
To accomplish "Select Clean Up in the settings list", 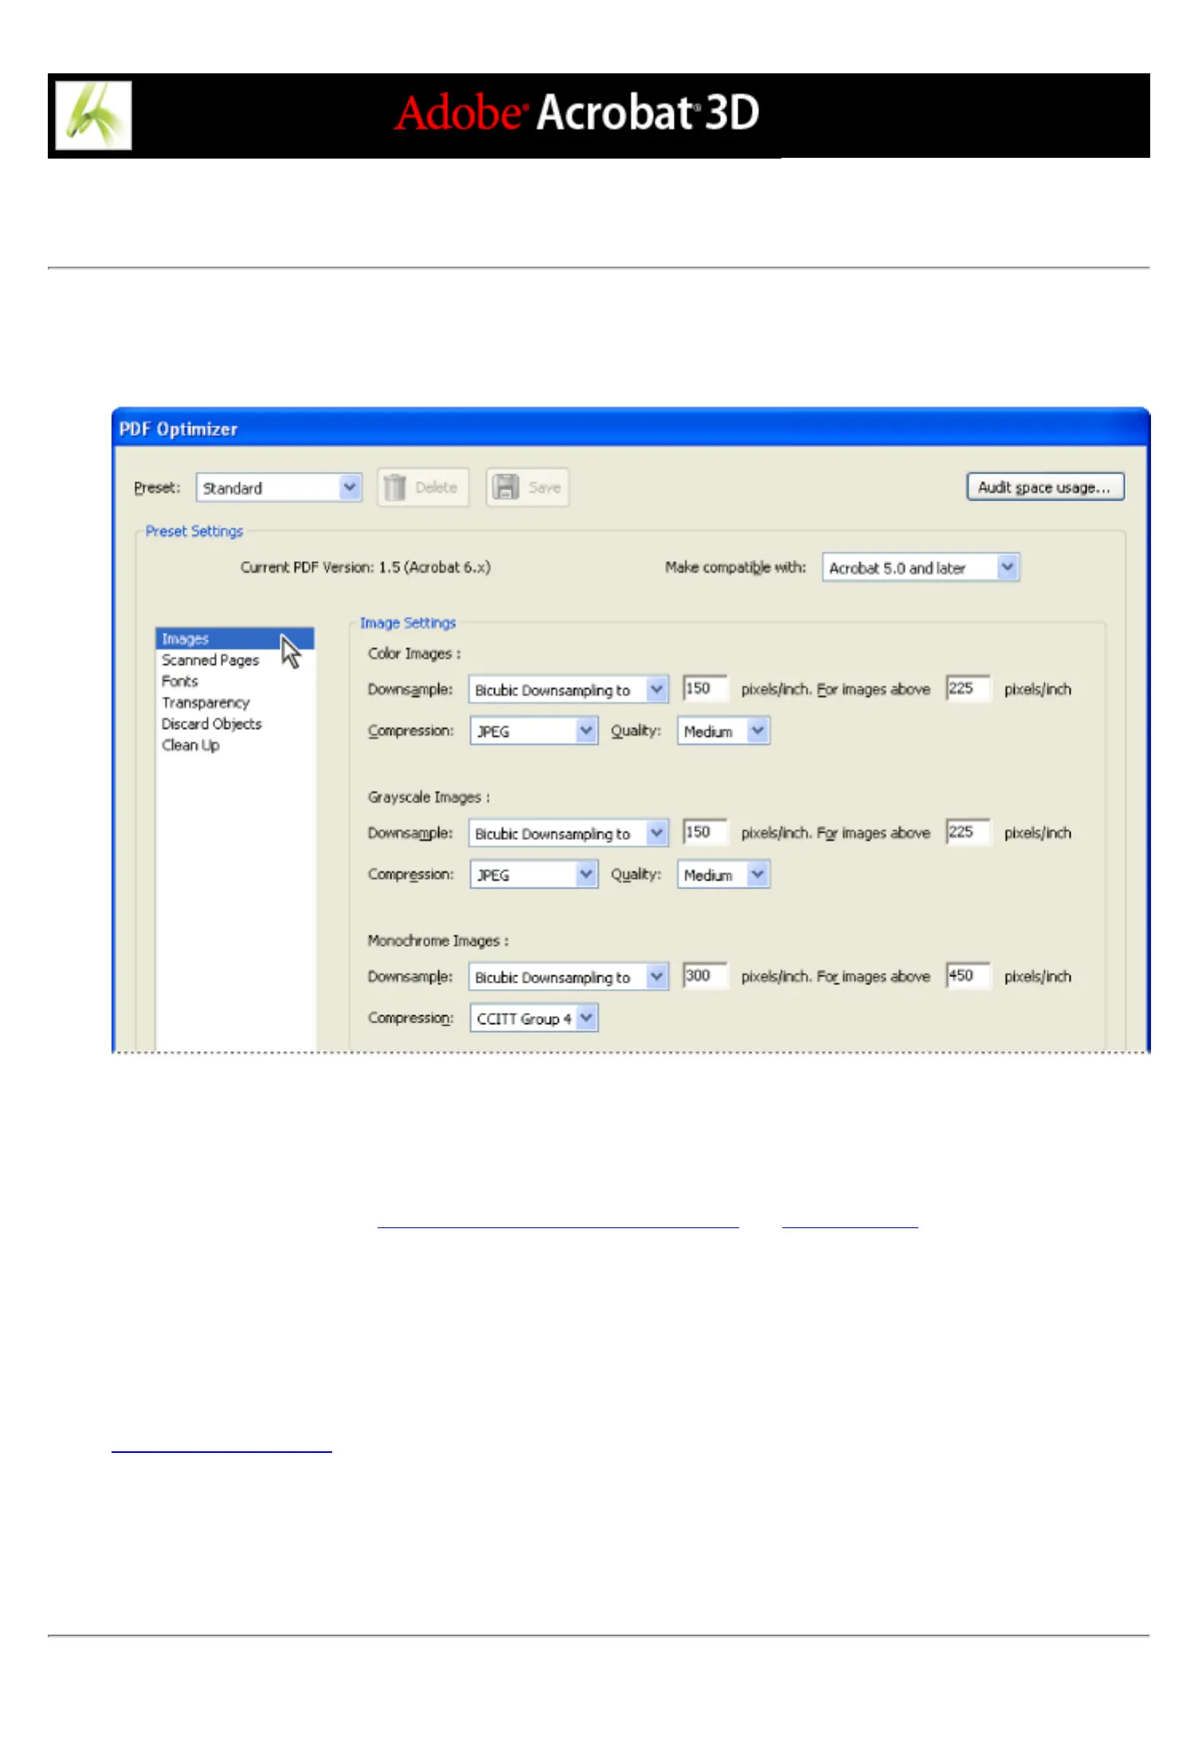I will click(190, 745).
